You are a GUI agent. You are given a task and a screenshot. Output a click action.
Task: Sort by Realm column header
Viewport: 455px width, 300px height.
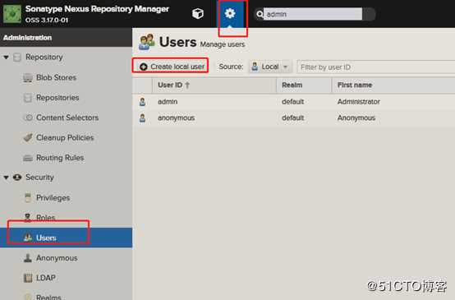304,85
